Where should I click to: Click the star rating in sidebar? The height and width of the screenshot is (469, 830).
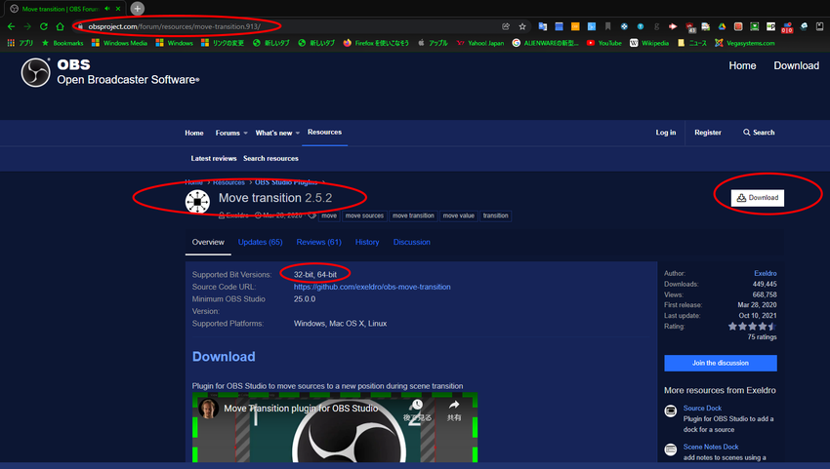[x=752, y=327]
